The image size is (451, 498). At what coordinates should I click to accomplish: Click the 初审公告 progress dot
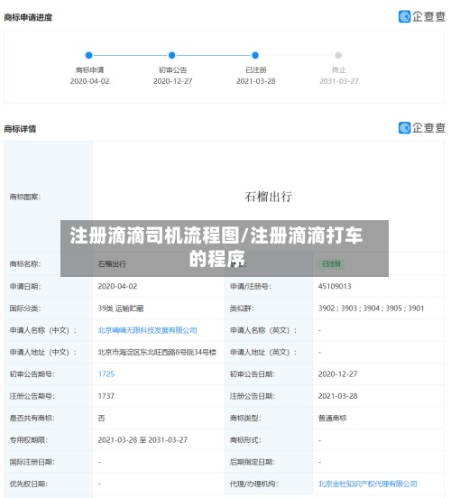(x=171, y=55)
